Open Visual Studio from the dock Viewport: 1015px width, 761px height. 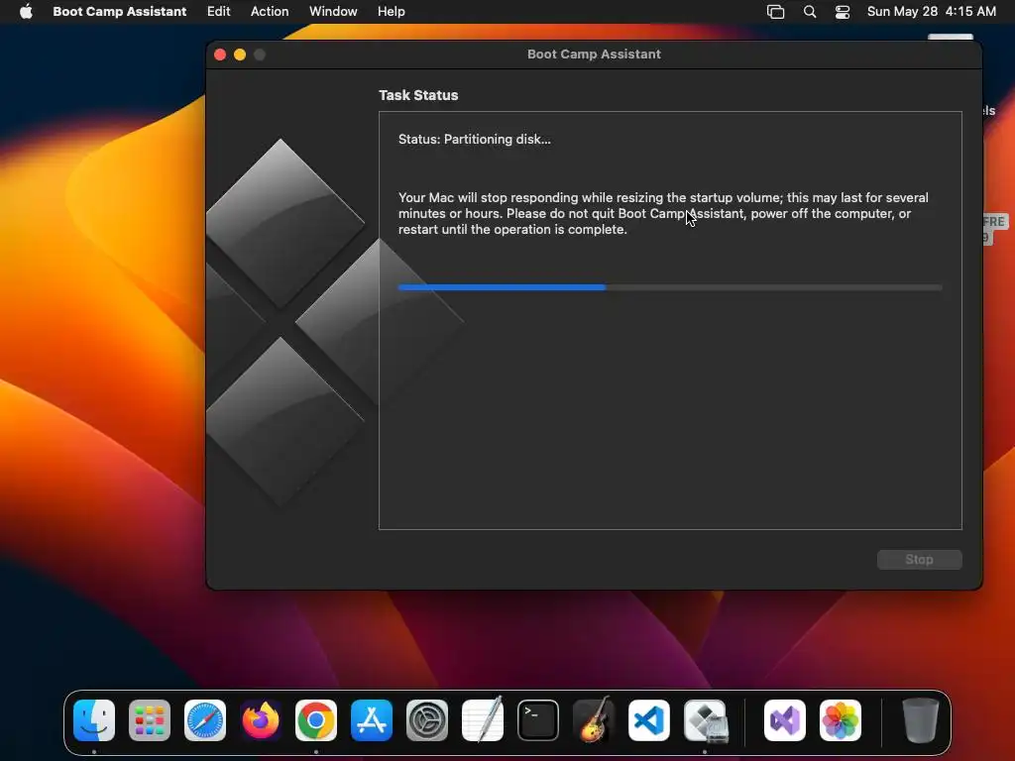[785, 720]
